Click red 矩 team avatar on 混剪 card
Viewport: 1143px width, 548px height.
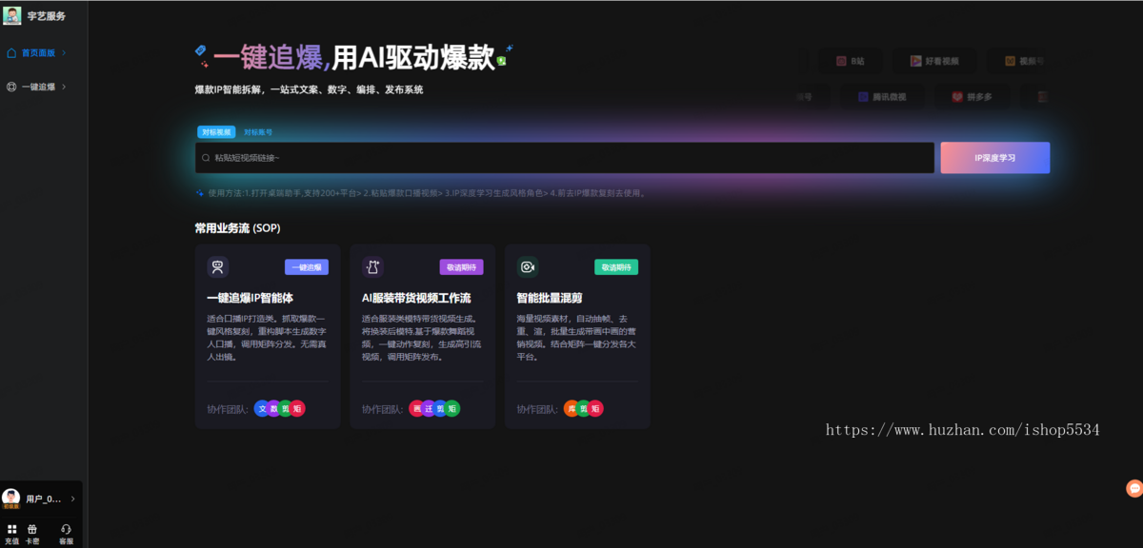point(596,408)
